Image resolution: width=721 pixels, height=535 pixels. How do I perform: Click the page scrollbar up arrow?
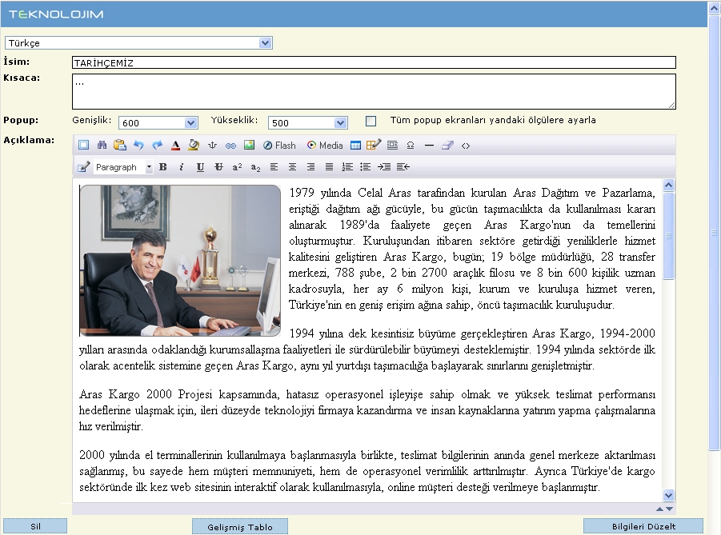point(715,8)
